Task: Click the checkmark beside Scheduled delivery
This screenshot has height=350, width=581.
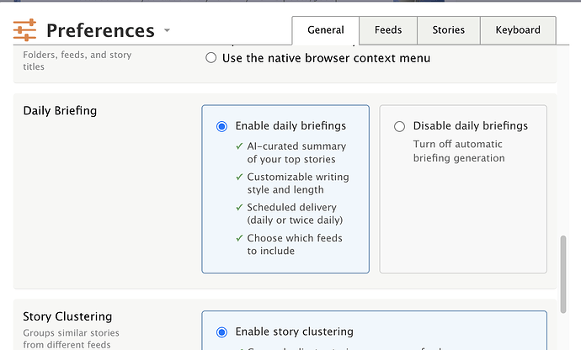Action: [240, 208]
